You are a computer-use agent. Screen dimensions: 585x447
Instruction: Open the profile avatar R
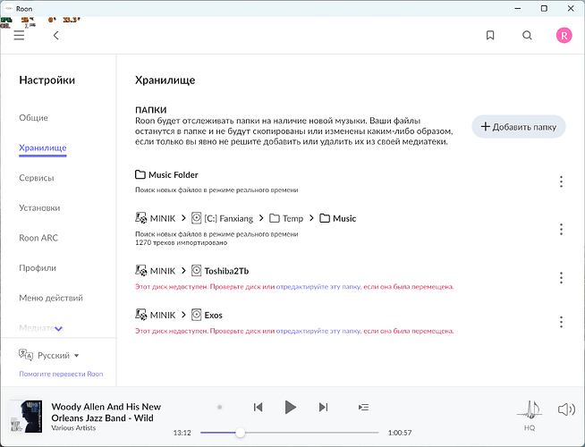click(x=564, y=36)
